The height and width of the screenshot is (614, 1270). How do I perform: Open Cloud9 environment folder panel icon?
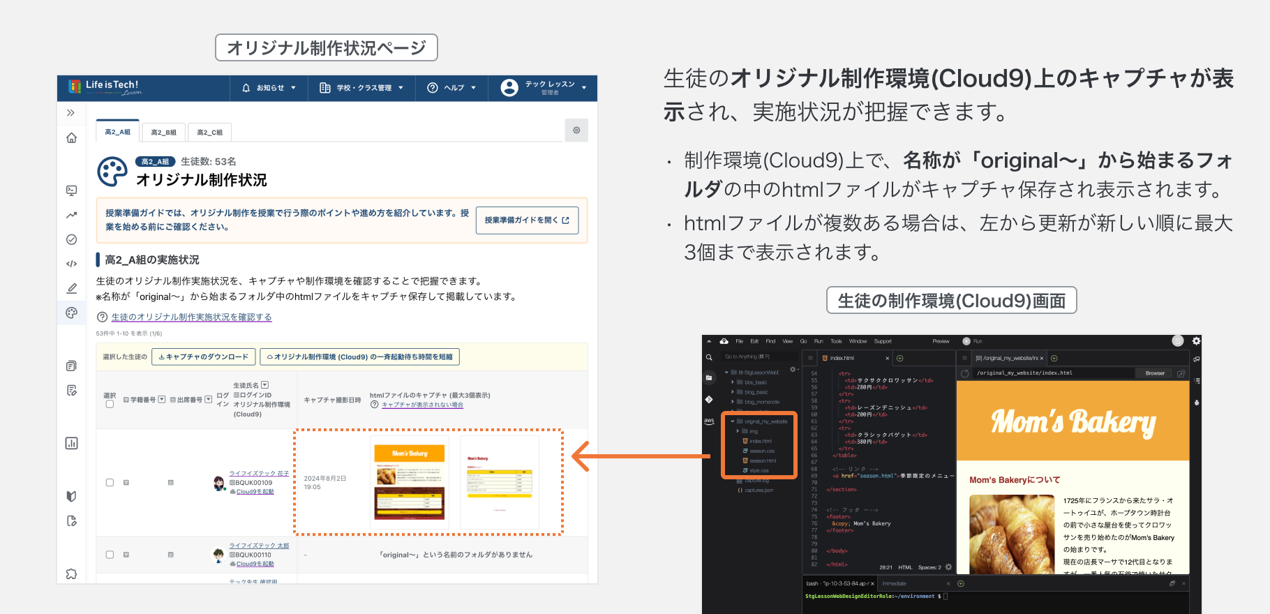pos(709,377)
